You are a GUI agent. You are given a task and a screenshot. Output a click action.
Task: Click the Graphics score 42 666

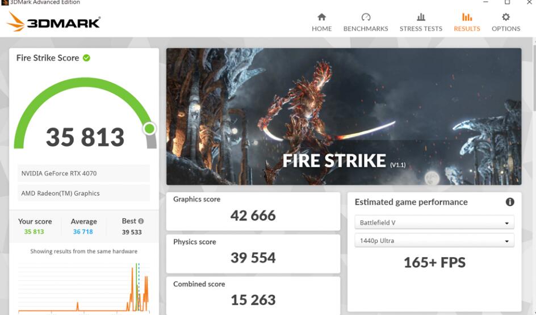(x=253, y=215)
